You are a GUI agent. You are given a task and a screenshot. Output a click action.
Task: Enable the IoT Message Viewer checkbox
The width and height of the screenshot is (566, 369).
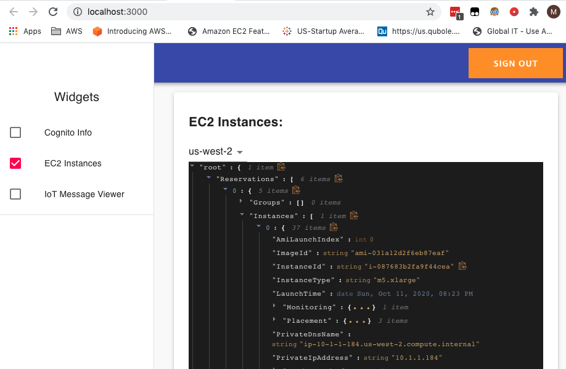pyautogui.click(x=15, y=194)
